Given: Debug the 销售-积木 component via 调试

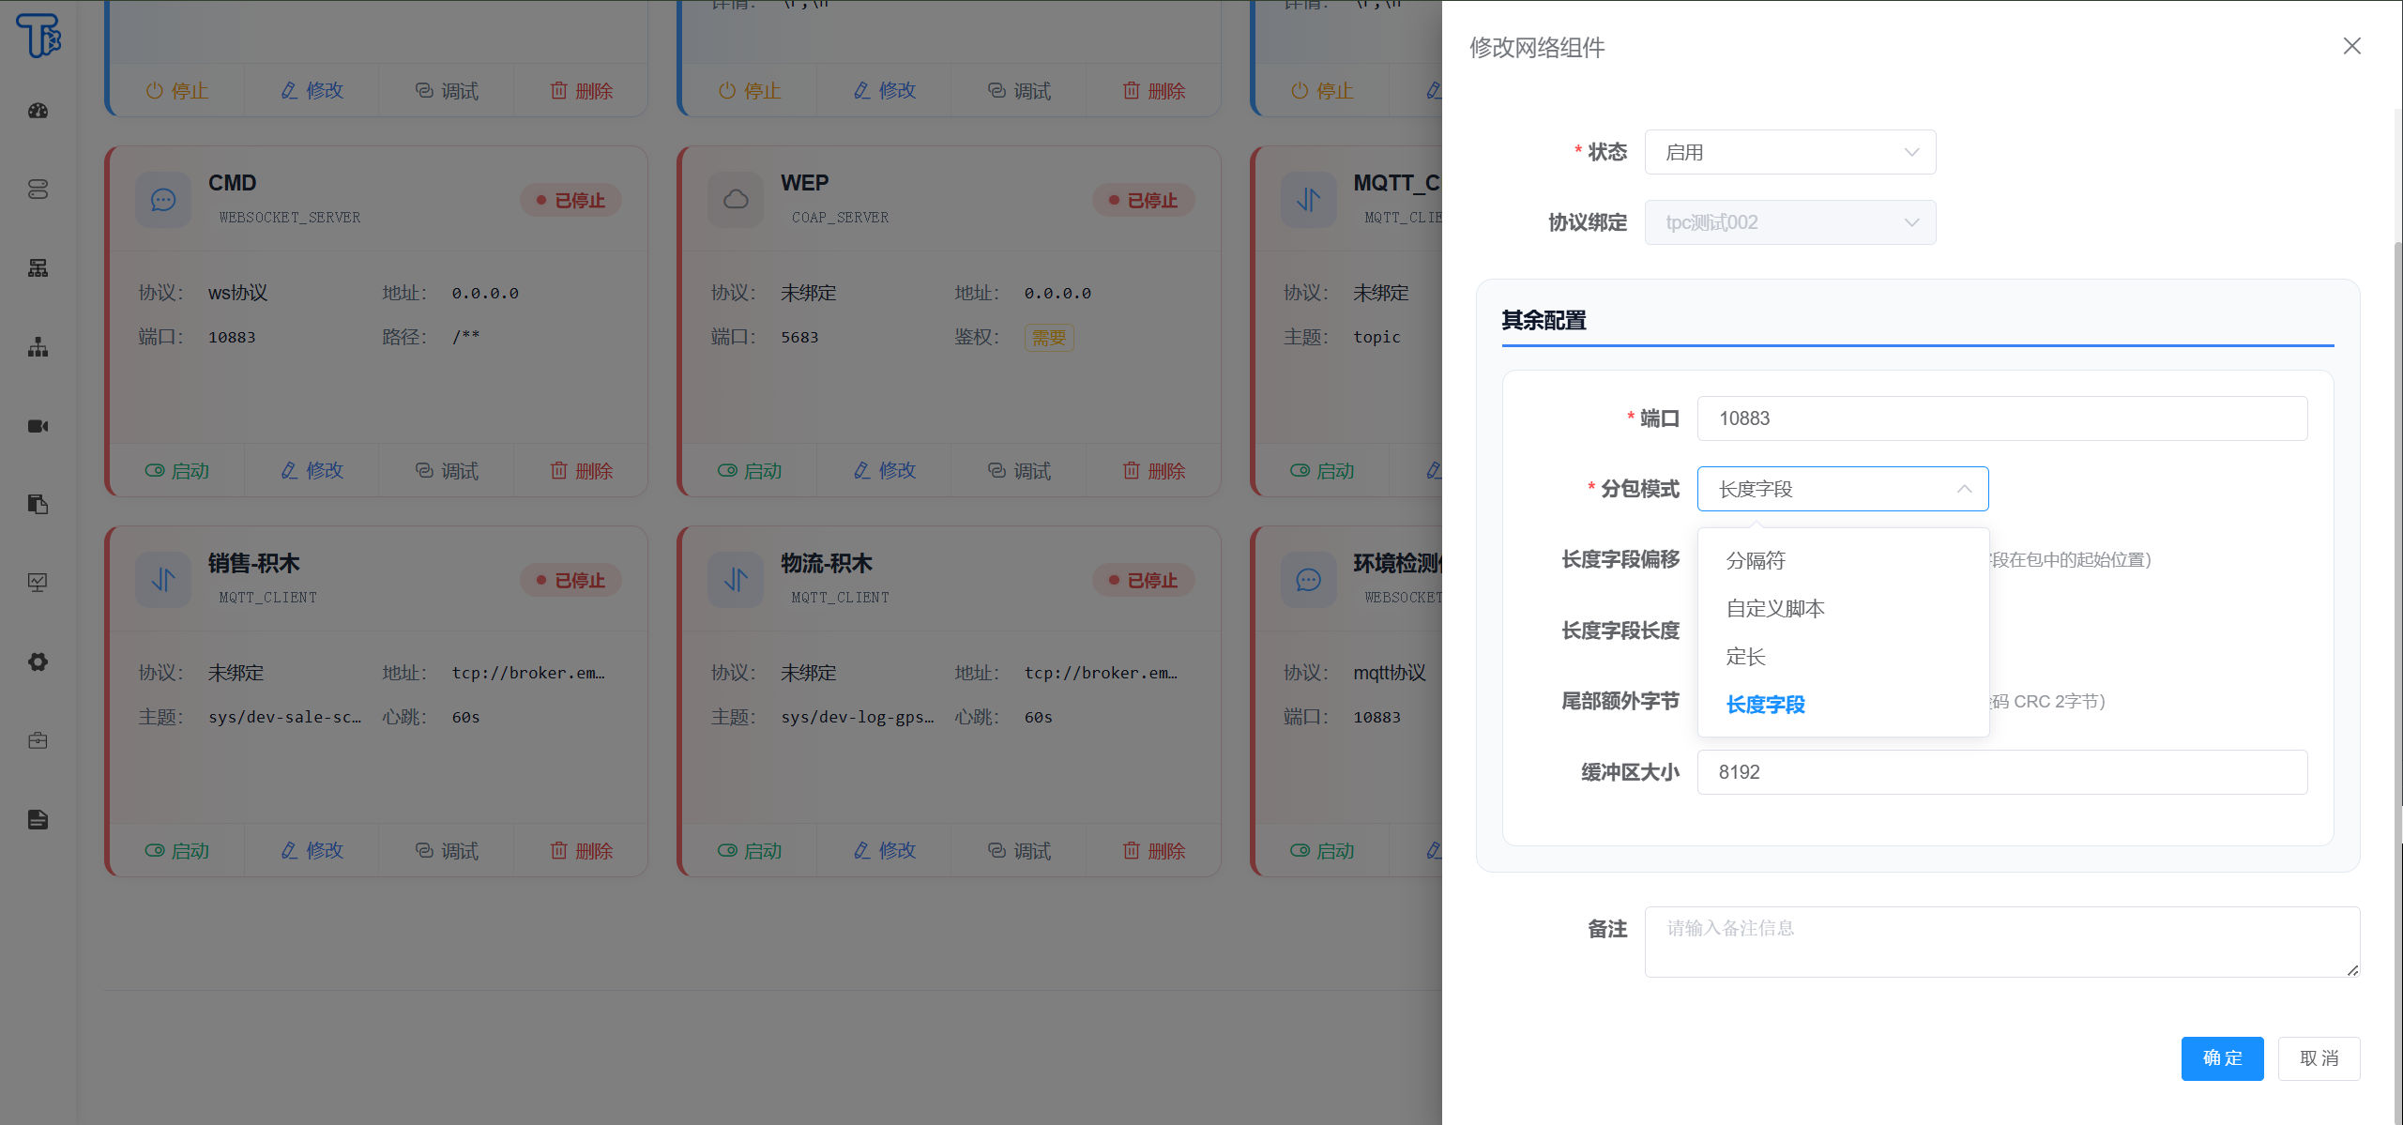Looking at the screenshot, I should pos(447,850).
